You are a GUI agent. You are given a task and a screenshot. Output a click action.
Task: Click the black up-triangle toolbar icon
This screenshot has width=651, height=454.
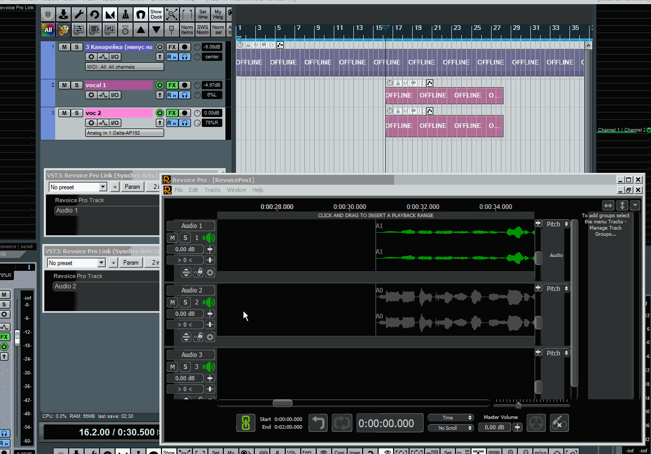point(141,29)
